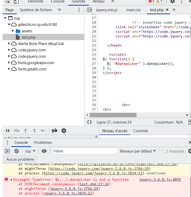Viewport: 191px width, 197px height.
Task: Expand the assets folder
Action: point(13,31)
